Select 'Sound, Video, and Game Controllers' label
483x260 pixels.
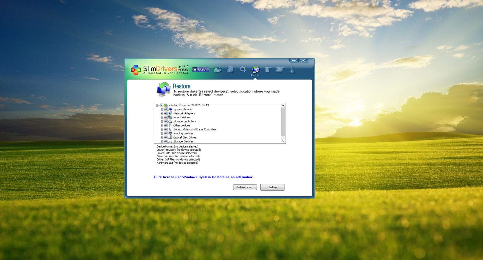coord(195,129)
